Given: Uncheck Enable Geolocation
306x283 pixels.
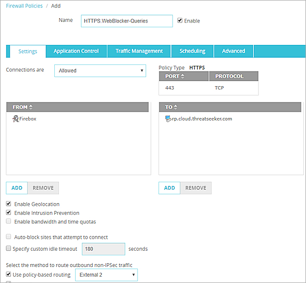Looking at the screenshot, I should click(8, 204).
